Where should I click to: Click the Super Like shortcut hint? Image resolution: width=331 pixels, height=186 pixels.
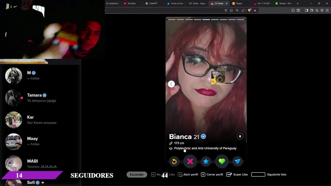click(x=237, y=175)
